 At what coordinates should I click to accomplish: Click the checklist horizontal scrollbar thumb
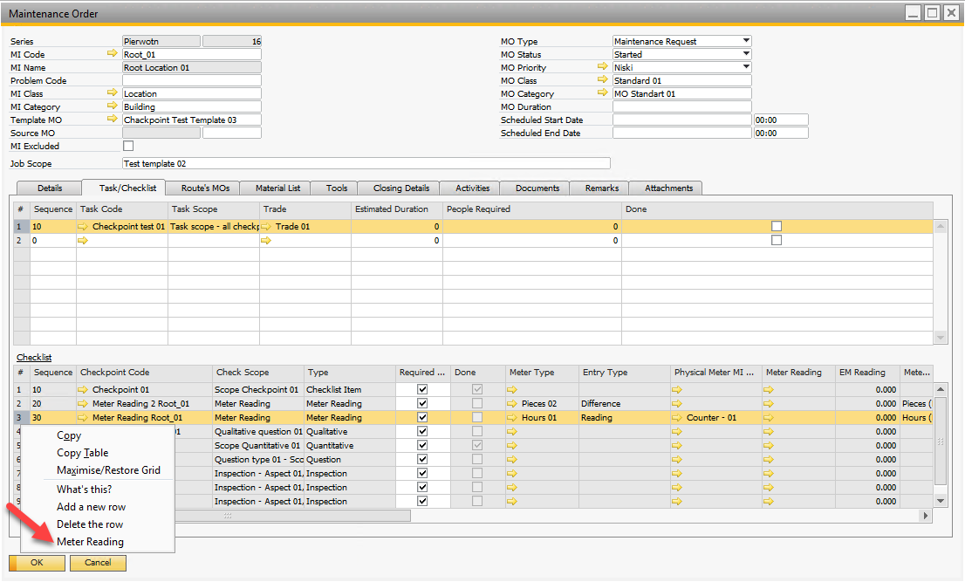229,516
